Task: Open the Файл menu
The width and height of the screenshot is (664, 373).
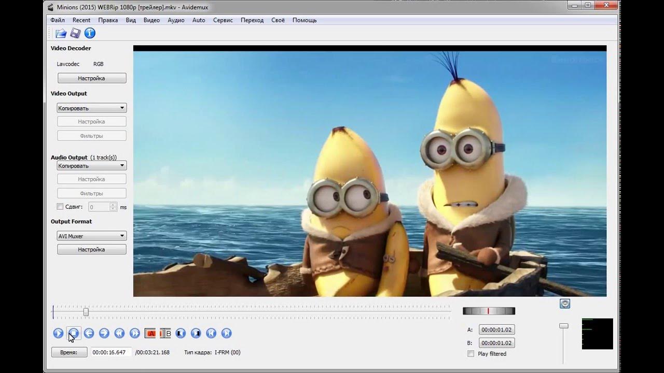Action: click(58, 20)
